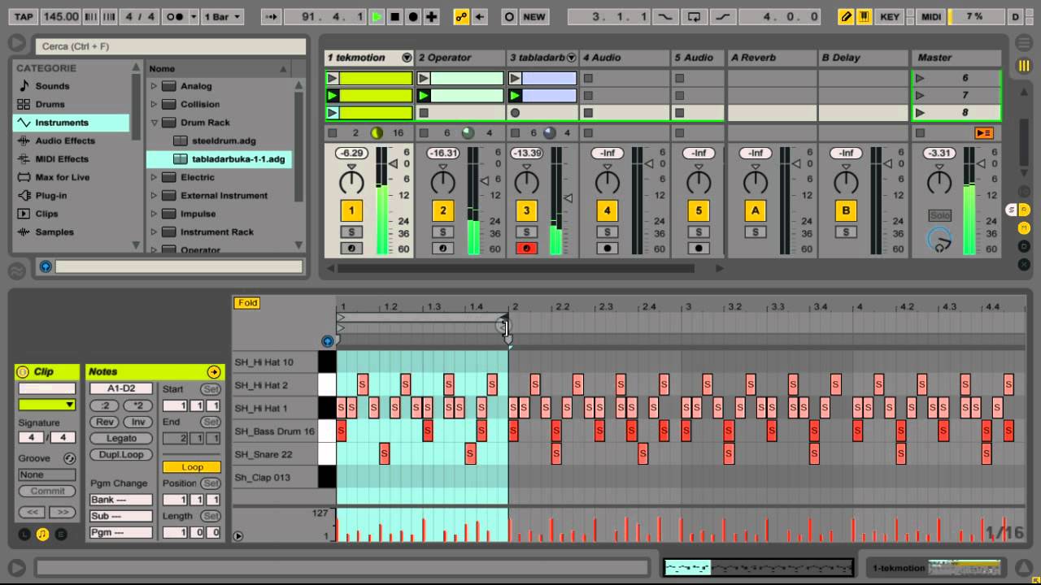Expand the Electric folder
Screen dimensions: 1041x585
click(x=154, y=177)
